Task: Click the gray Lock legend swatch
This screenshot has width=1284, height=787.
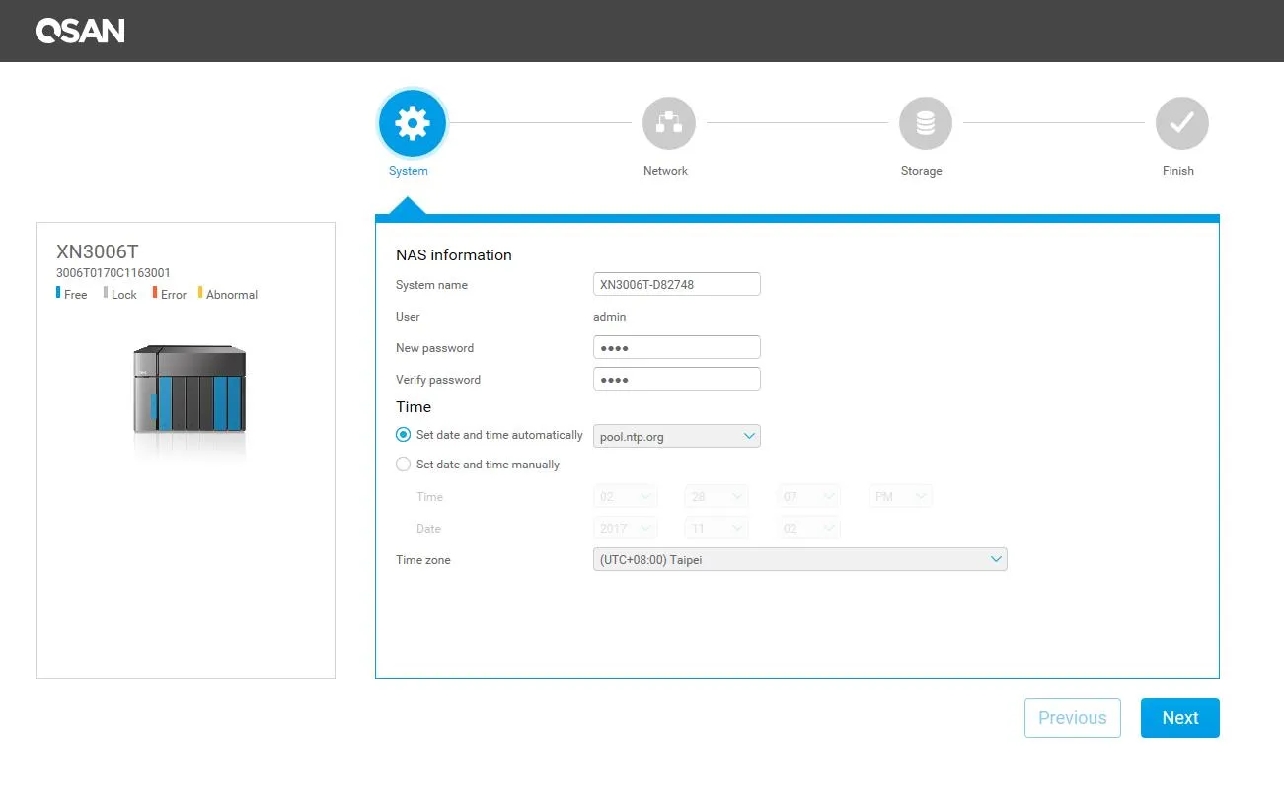Action: click(106, 293)
